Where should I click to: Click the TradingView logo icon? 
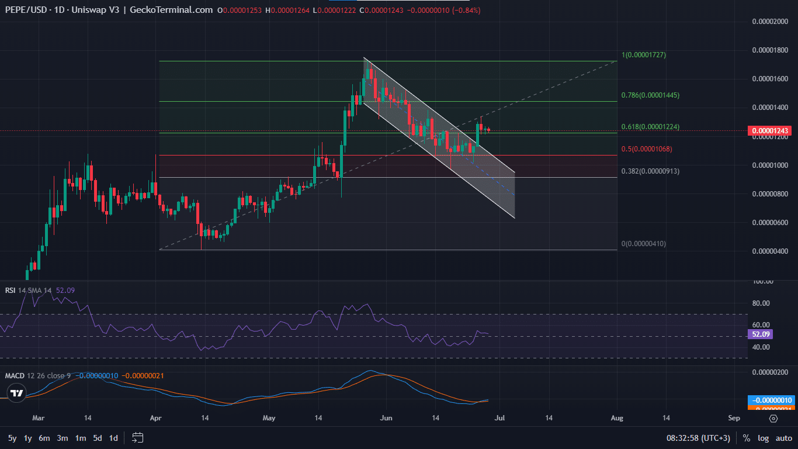(x=17, y=392)
